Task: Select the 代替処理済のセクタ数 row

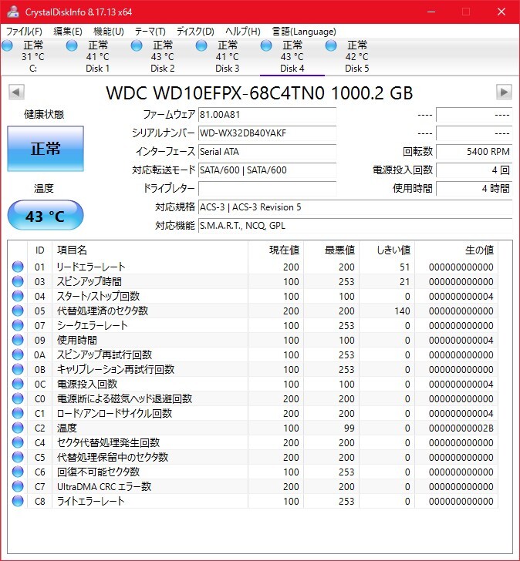Action: pos(253,311)
